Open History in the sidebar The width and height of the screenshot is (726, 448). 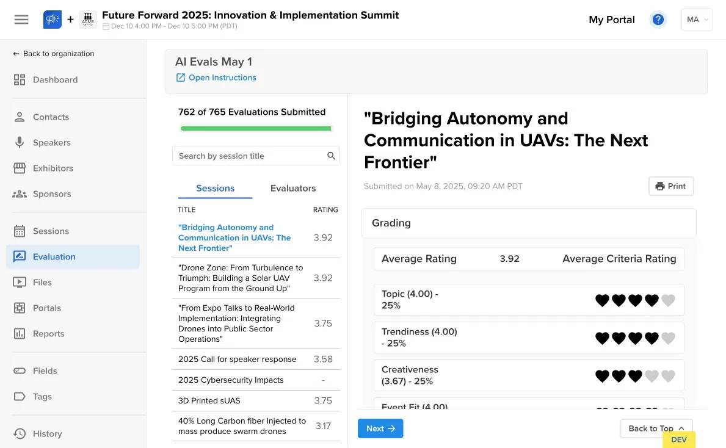[47, 434]
